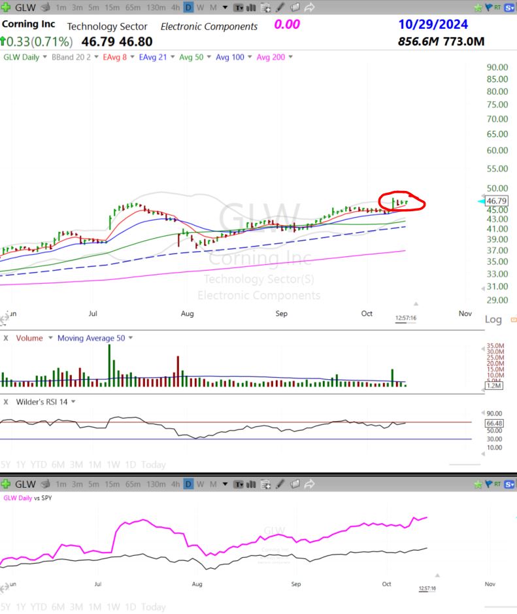Viewport: 517px width, 614px height.
Task: Select the 1Y range under the RSI pane
Action: coord(20,465)
